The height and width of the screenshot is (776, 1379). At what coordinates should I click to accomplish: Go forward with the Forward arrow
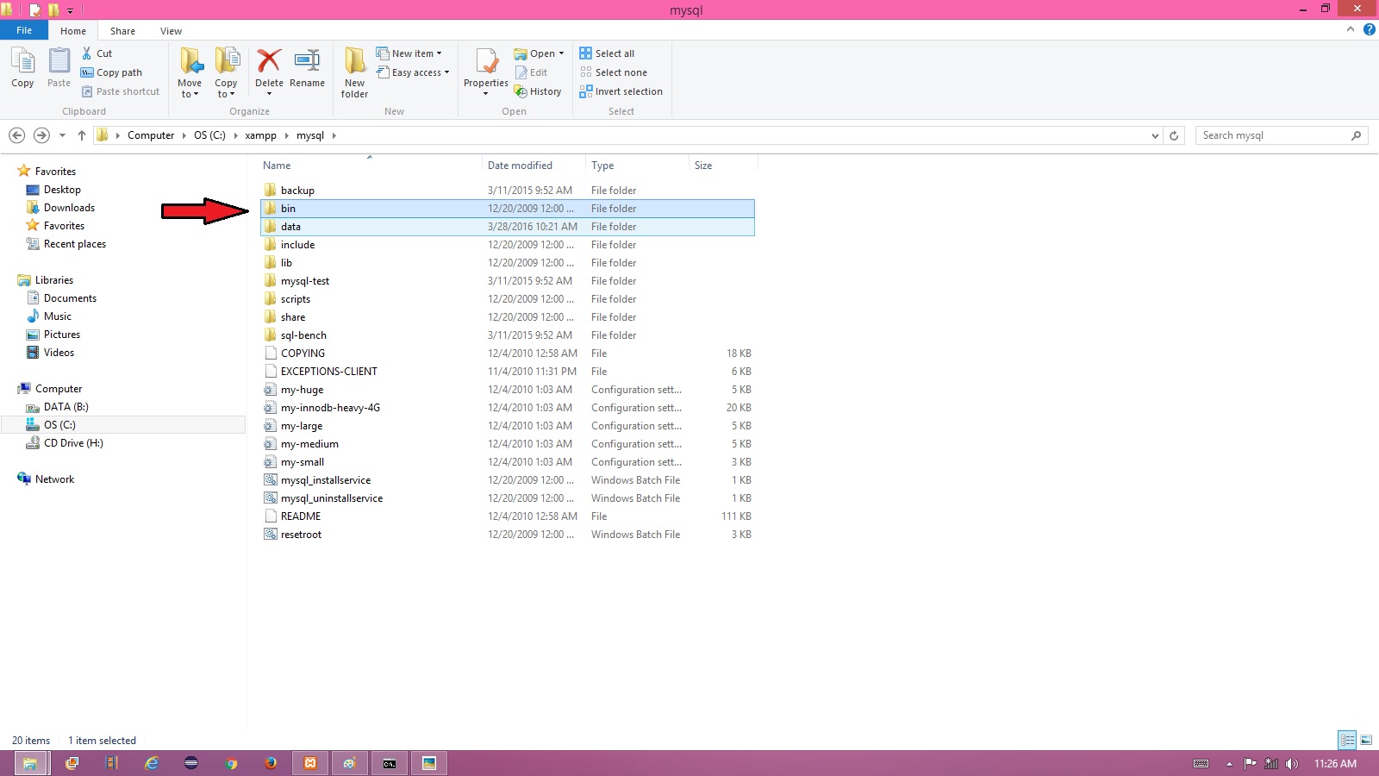(x=41, y=135)
